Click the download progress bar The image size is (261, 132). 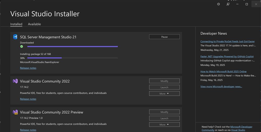pos(73,47)
